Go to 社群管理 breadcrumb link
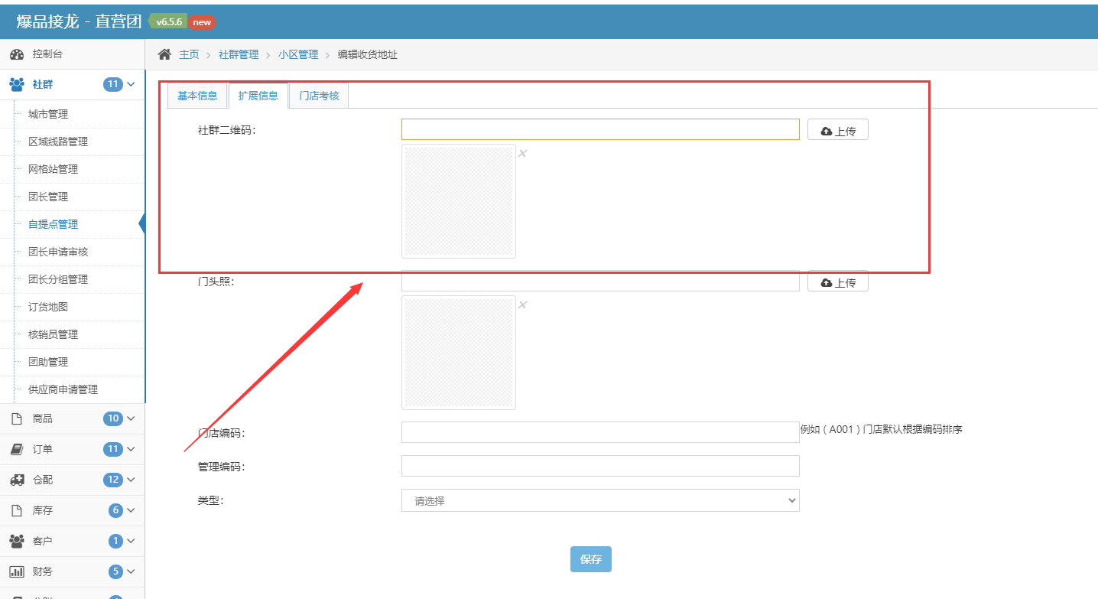The height and width of the screenshot is (599, 1098). pyautogui.click(x=239, y=54)
